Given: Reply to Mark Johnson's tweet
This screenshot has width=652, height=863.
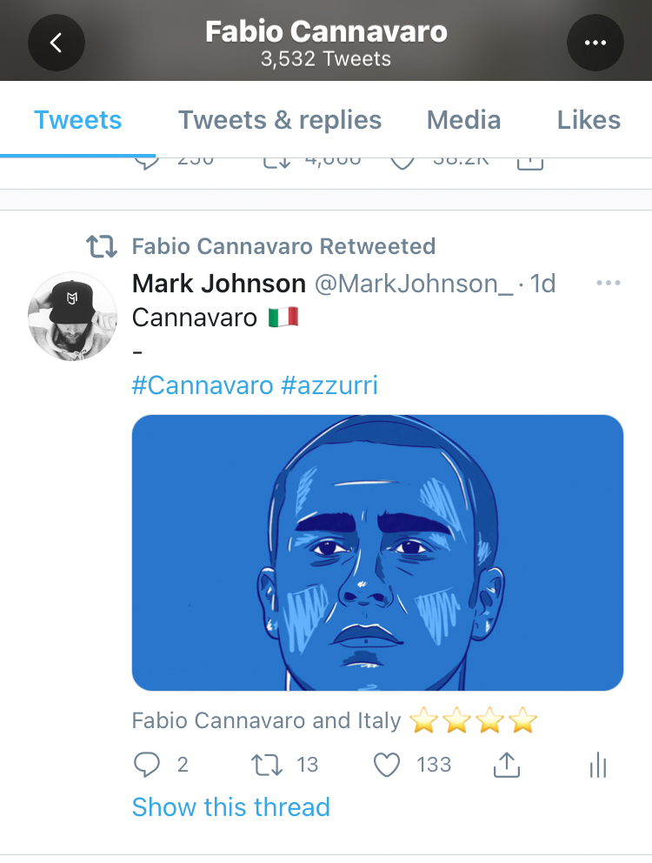Looking at the screenshot, I should (x=148, y=765).
